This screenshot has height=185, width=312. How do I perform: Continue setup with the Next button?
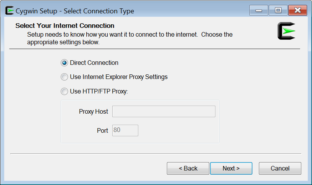(231, 168)
